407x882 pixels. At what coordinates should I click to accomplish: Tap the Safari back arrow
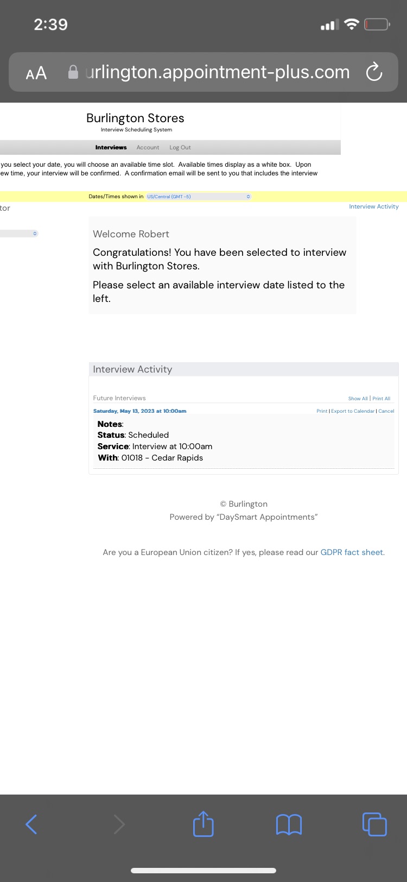pyautogui.click(x=31, y=824)
